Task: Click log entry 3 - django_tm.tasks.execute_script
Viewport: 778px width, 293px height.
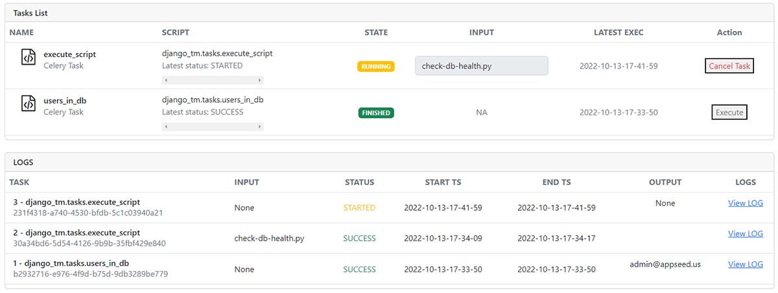Action: 77,202
